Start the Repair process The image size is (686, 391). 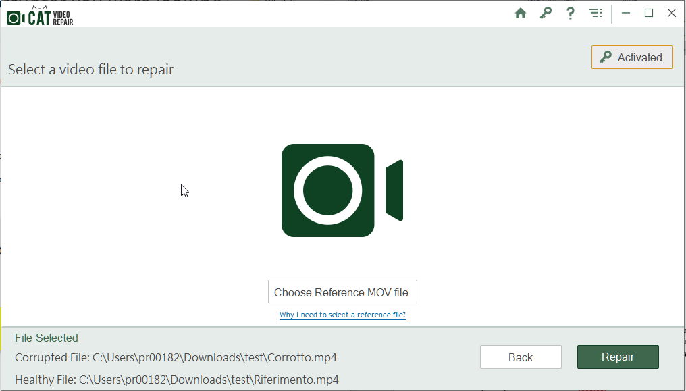tap(617, 357)
